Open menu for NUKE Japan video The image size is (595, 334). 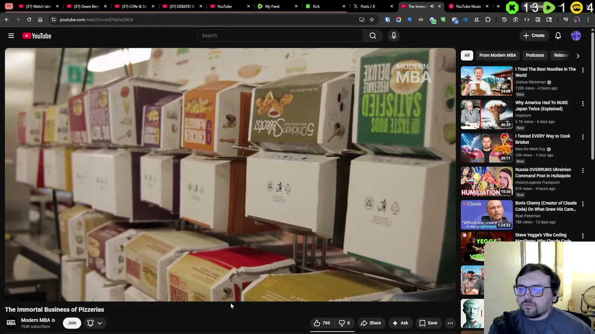coord(583,103)
